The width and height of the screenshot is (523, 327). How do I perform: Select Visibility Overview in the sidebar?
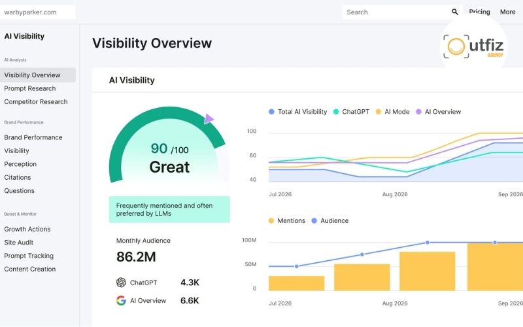tap(38, 75)
